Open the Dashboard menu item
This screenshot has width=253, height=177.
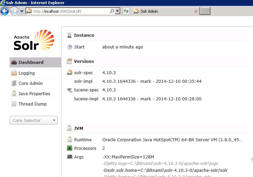[35, 62]
